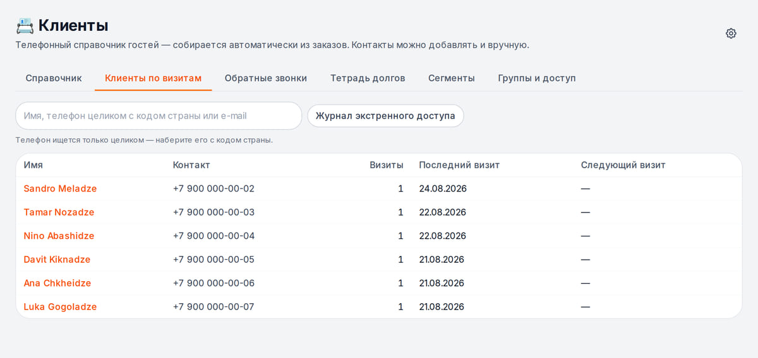Select phone +7 900 000-00-02
The height and width of the screenshot is (358, 758).
point(214,188)
